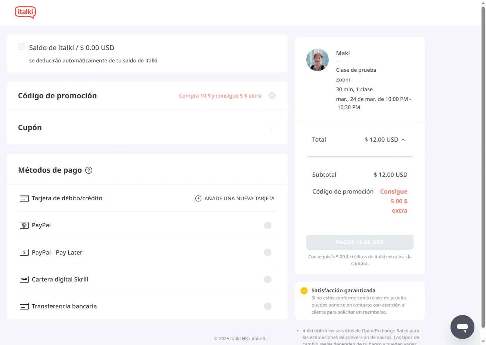Viewport: 486px width, 345px height.
Task: Click the Transferencia bancaria label
Action: pyautogui.click(x=64, y=306)
